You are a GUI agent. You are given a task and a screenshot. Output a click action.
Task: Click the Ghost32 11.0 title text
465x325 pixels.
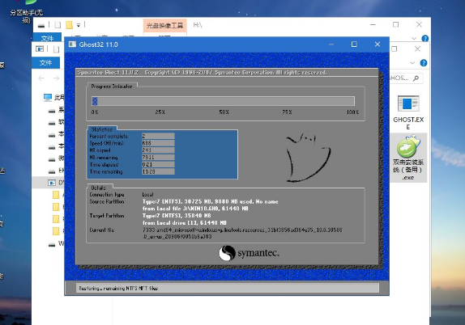pyautogui.click(x=98, y=44)
